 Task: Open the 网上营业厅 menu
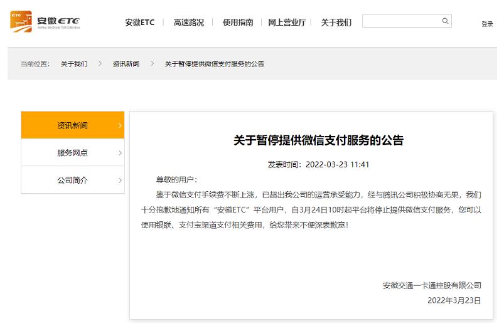point(287,23)
